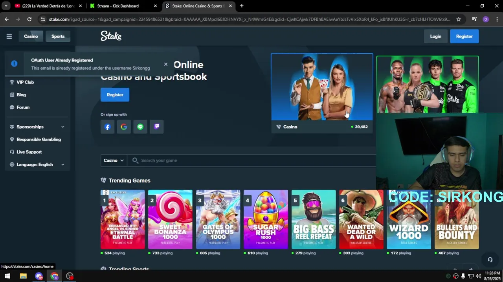Open the live support headset bubble

coord(490,260)
